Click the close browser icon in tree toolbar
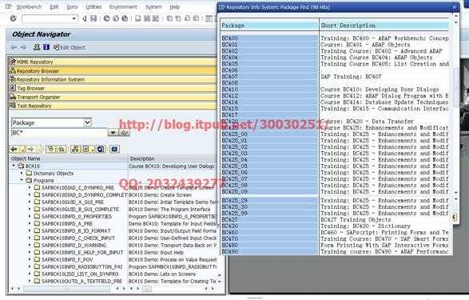 point(114,149)
